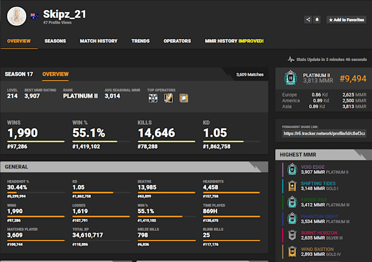Select the first top operator icon

coord(153,98)
